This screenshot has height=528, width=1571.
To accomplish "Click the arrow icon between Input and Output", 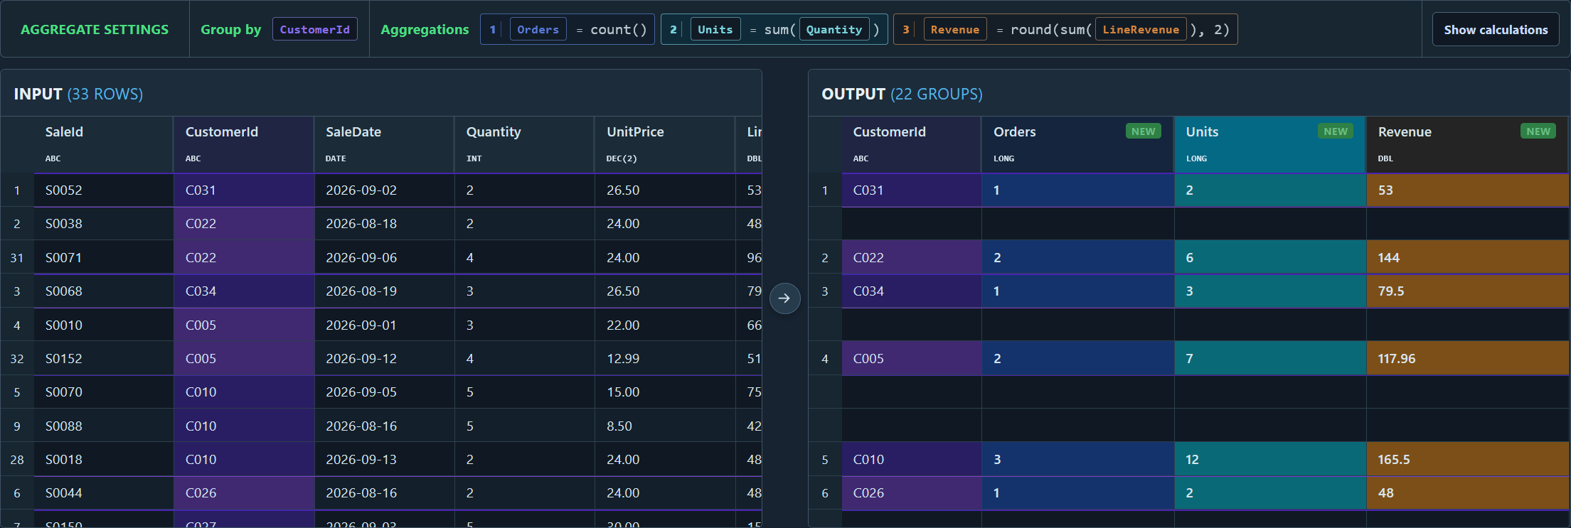I will (784, 298).
